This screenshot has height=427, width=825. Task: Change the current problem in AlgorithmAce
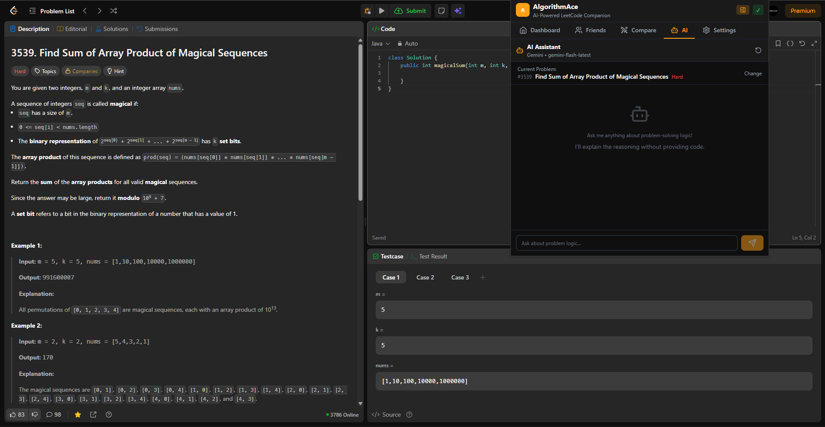[752, 73]
